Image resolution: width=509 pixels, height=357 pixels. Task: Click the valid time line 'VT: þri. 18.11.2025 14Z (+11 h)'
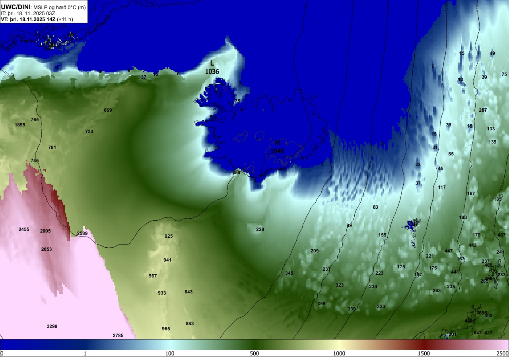click(37, 19)
